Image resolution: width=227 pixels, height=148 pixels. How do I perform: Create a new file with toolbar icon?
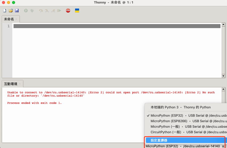[5, 11]
